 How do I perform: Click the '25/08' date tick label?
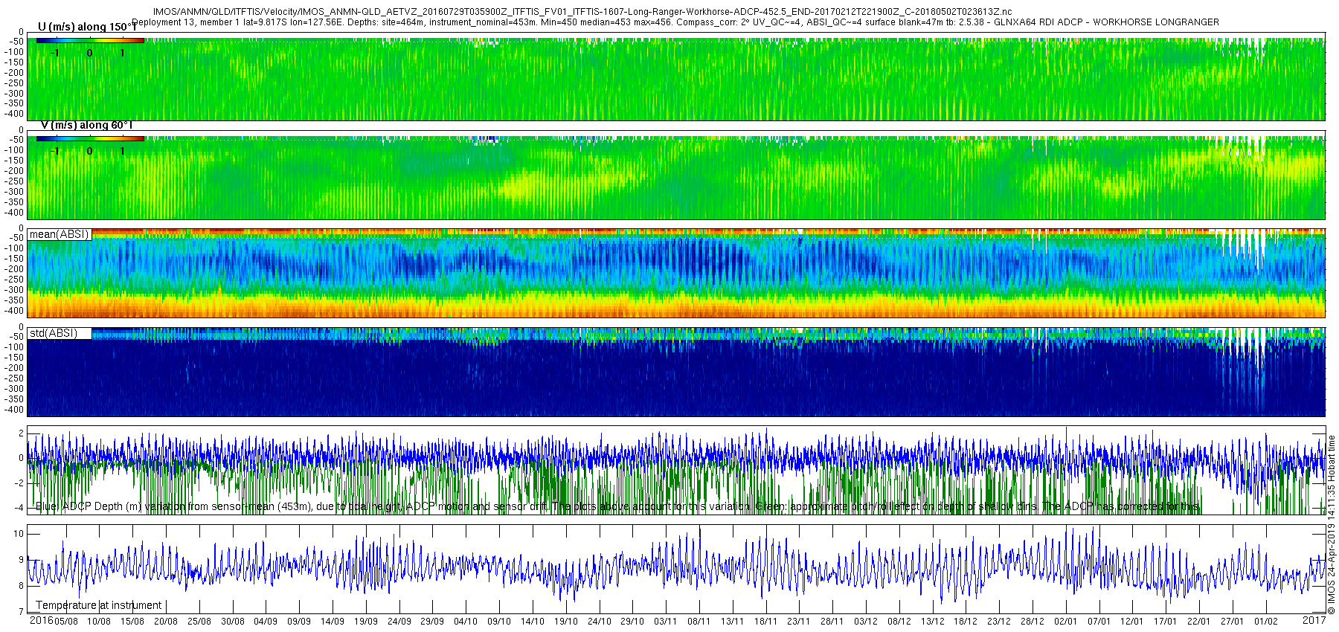[x=199, y=621]
